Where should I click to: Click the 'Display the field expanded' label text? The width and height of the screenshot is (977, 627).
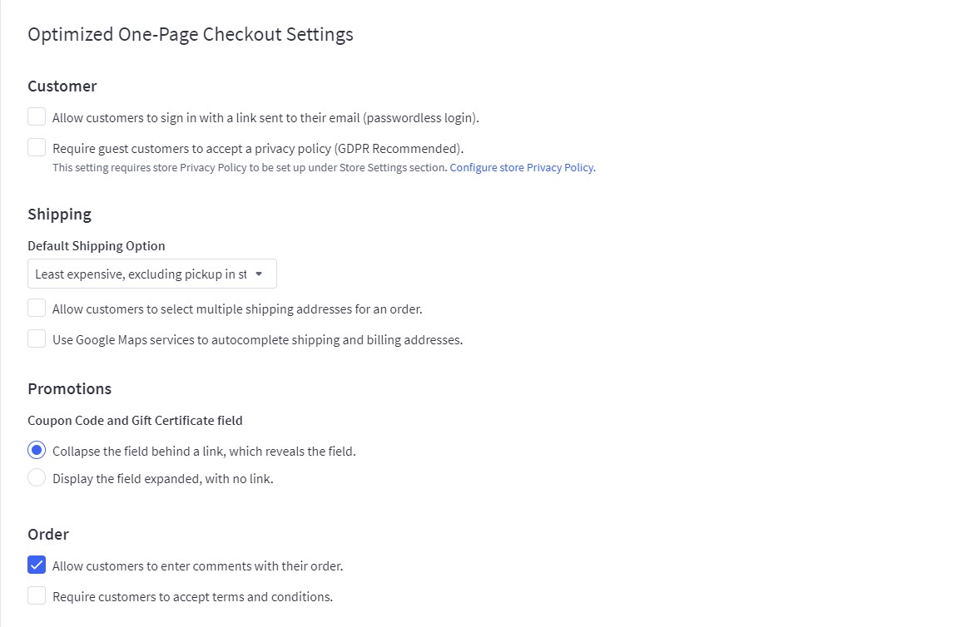click(162, 479)
